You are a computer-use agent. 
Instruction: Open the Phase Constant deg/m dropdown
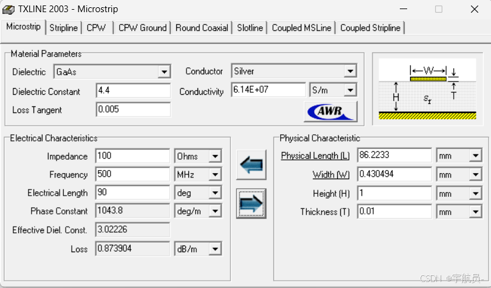tap(215, 211)
